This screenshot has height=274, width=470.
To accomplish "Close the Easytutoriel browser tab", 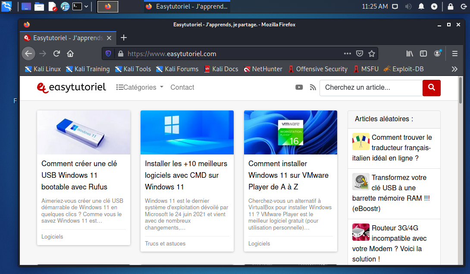I will (109, 38).
